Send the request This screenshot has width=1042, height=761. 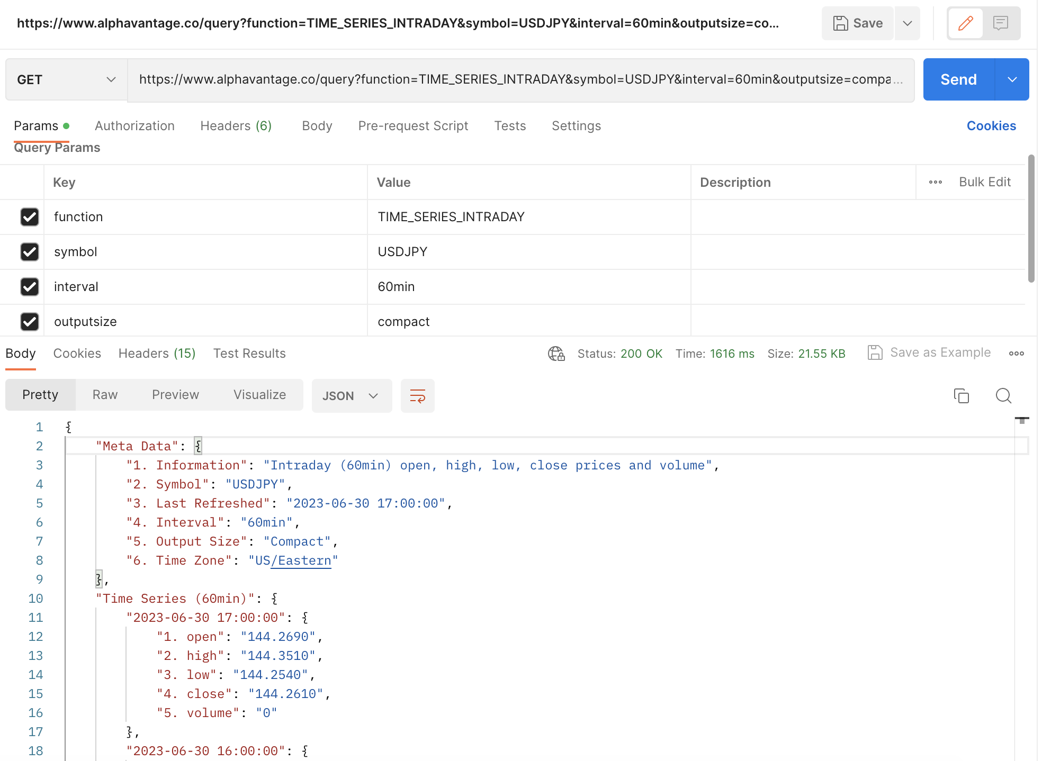pyautogui.click(x=959, y=79)
